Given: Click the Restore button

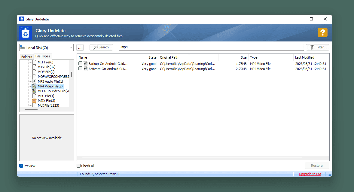Looking at the screenshot, I should (x=317, y=166).
